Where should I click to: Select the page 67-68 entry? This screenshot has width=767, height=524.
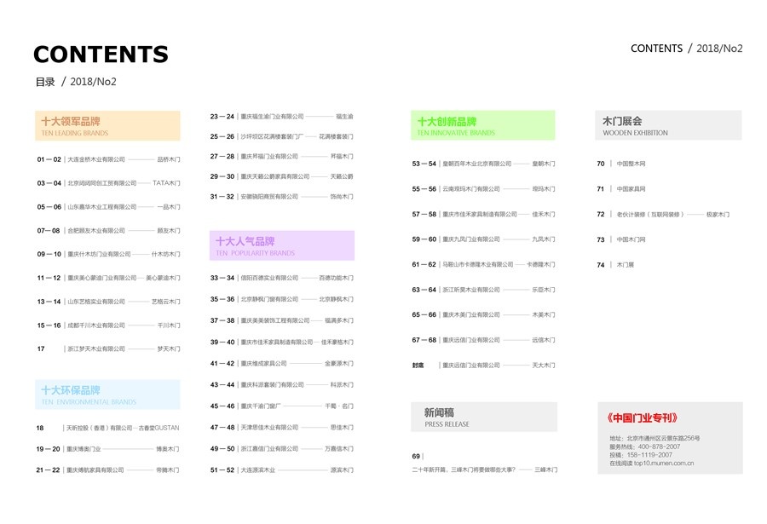coord(483,340)
